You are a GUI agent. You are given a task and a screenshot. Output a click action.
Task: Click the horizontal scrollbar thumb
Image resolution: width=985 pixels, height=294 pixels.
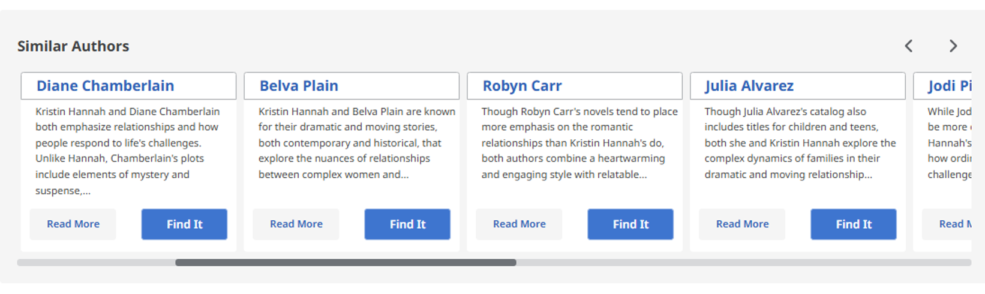pos(346,263)
